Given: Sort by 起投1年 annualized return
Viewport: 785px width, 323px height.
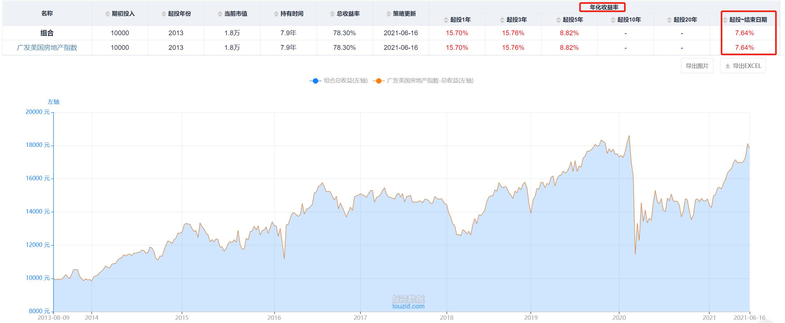Looking at the screenshot, I should 446,20.
